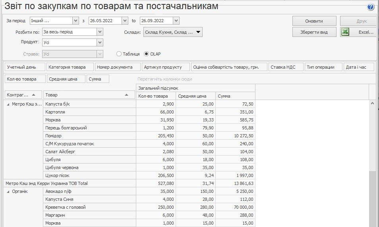Select the Таблиця radio button
The height and width of the screenshot is (227, 379).
119,54
